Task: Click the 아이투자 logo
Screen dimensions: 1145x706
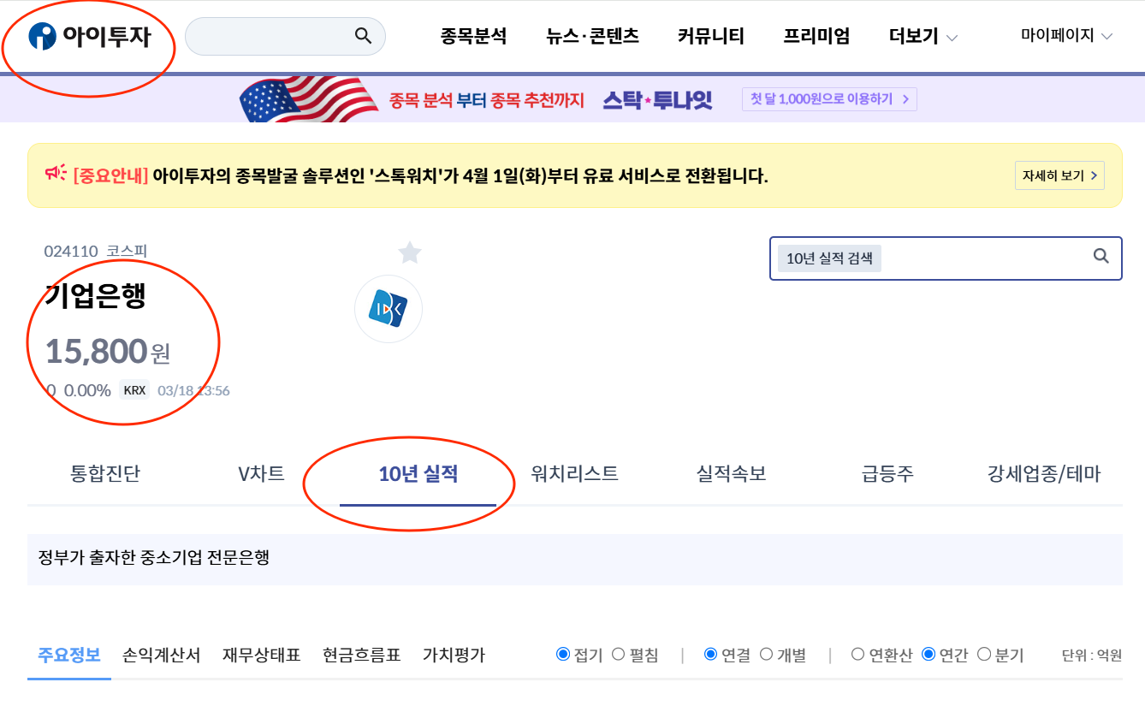Action: pyautogui.click(x=89, y=36)
